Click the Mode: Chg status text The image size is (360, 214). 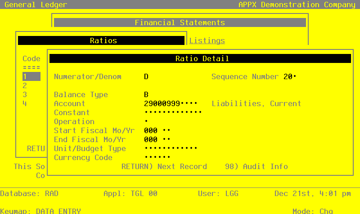coord(313,211)
